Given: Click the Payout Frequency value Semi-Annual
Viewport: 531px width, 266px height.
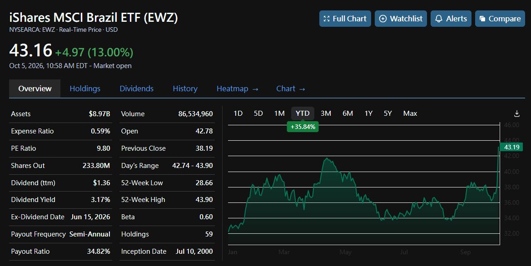Looking at the screenshot, I should (x=90, y=234).
